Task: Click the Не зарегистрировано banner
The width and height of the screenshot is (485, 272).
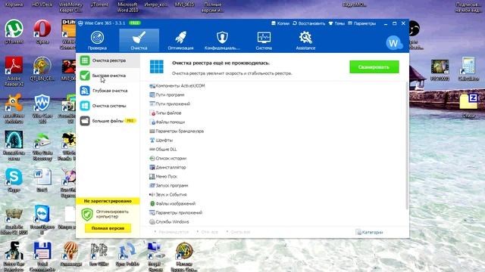Action: (108, 201)
